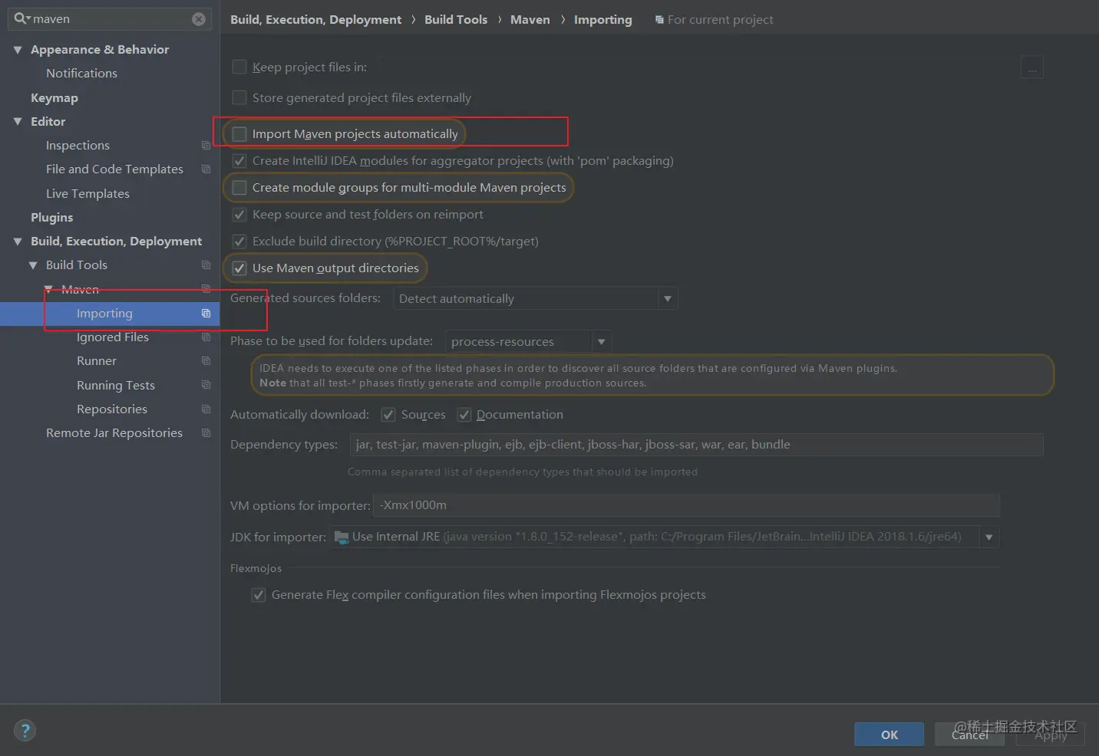Click project-level icon beside Importing
Image resolution: width=1099 pixels, height=756 pixels.
pos(206,314)
